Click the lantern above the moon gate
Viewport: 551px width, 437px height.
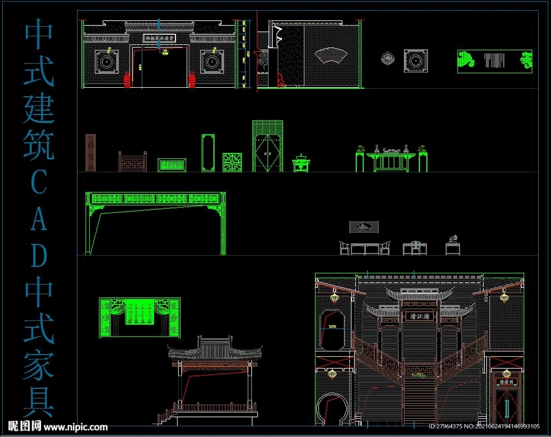(x=332, y=373)
